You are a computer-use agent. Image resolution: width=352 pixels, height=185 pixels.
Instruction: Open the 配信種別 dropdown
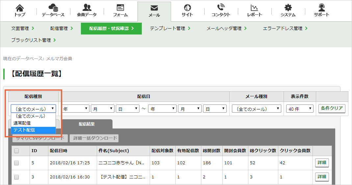point(34,109)
